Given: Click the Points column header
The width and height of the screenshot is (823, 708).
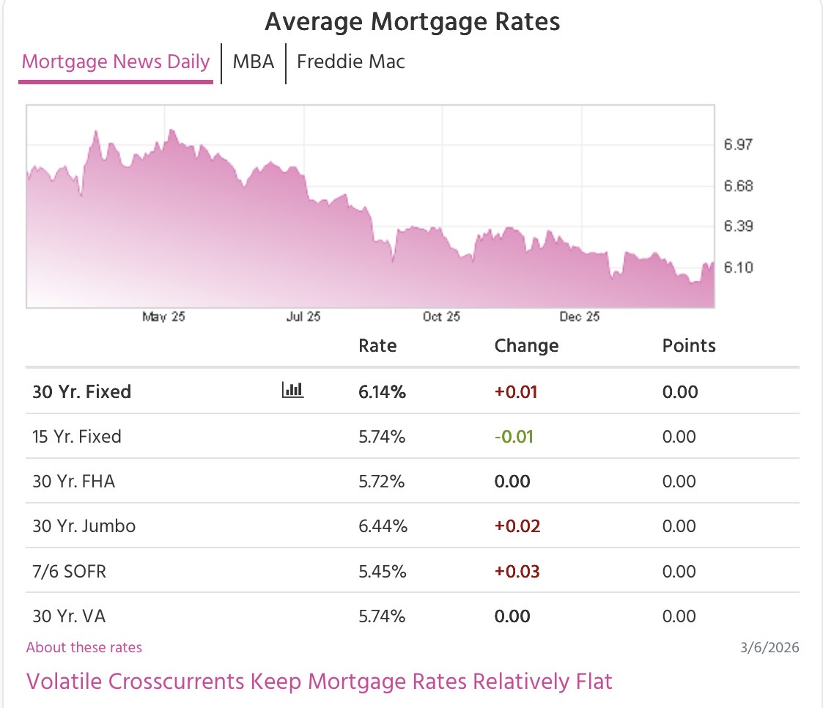Looking at the screenshot, I should click(689, 345).
